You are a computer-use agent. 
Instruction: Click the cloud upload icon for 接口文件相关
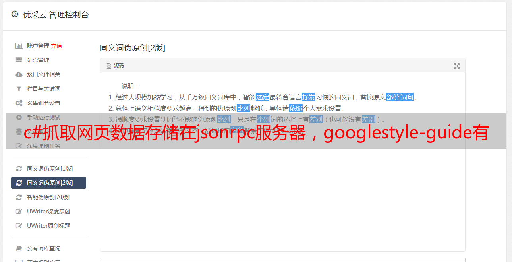19,74
